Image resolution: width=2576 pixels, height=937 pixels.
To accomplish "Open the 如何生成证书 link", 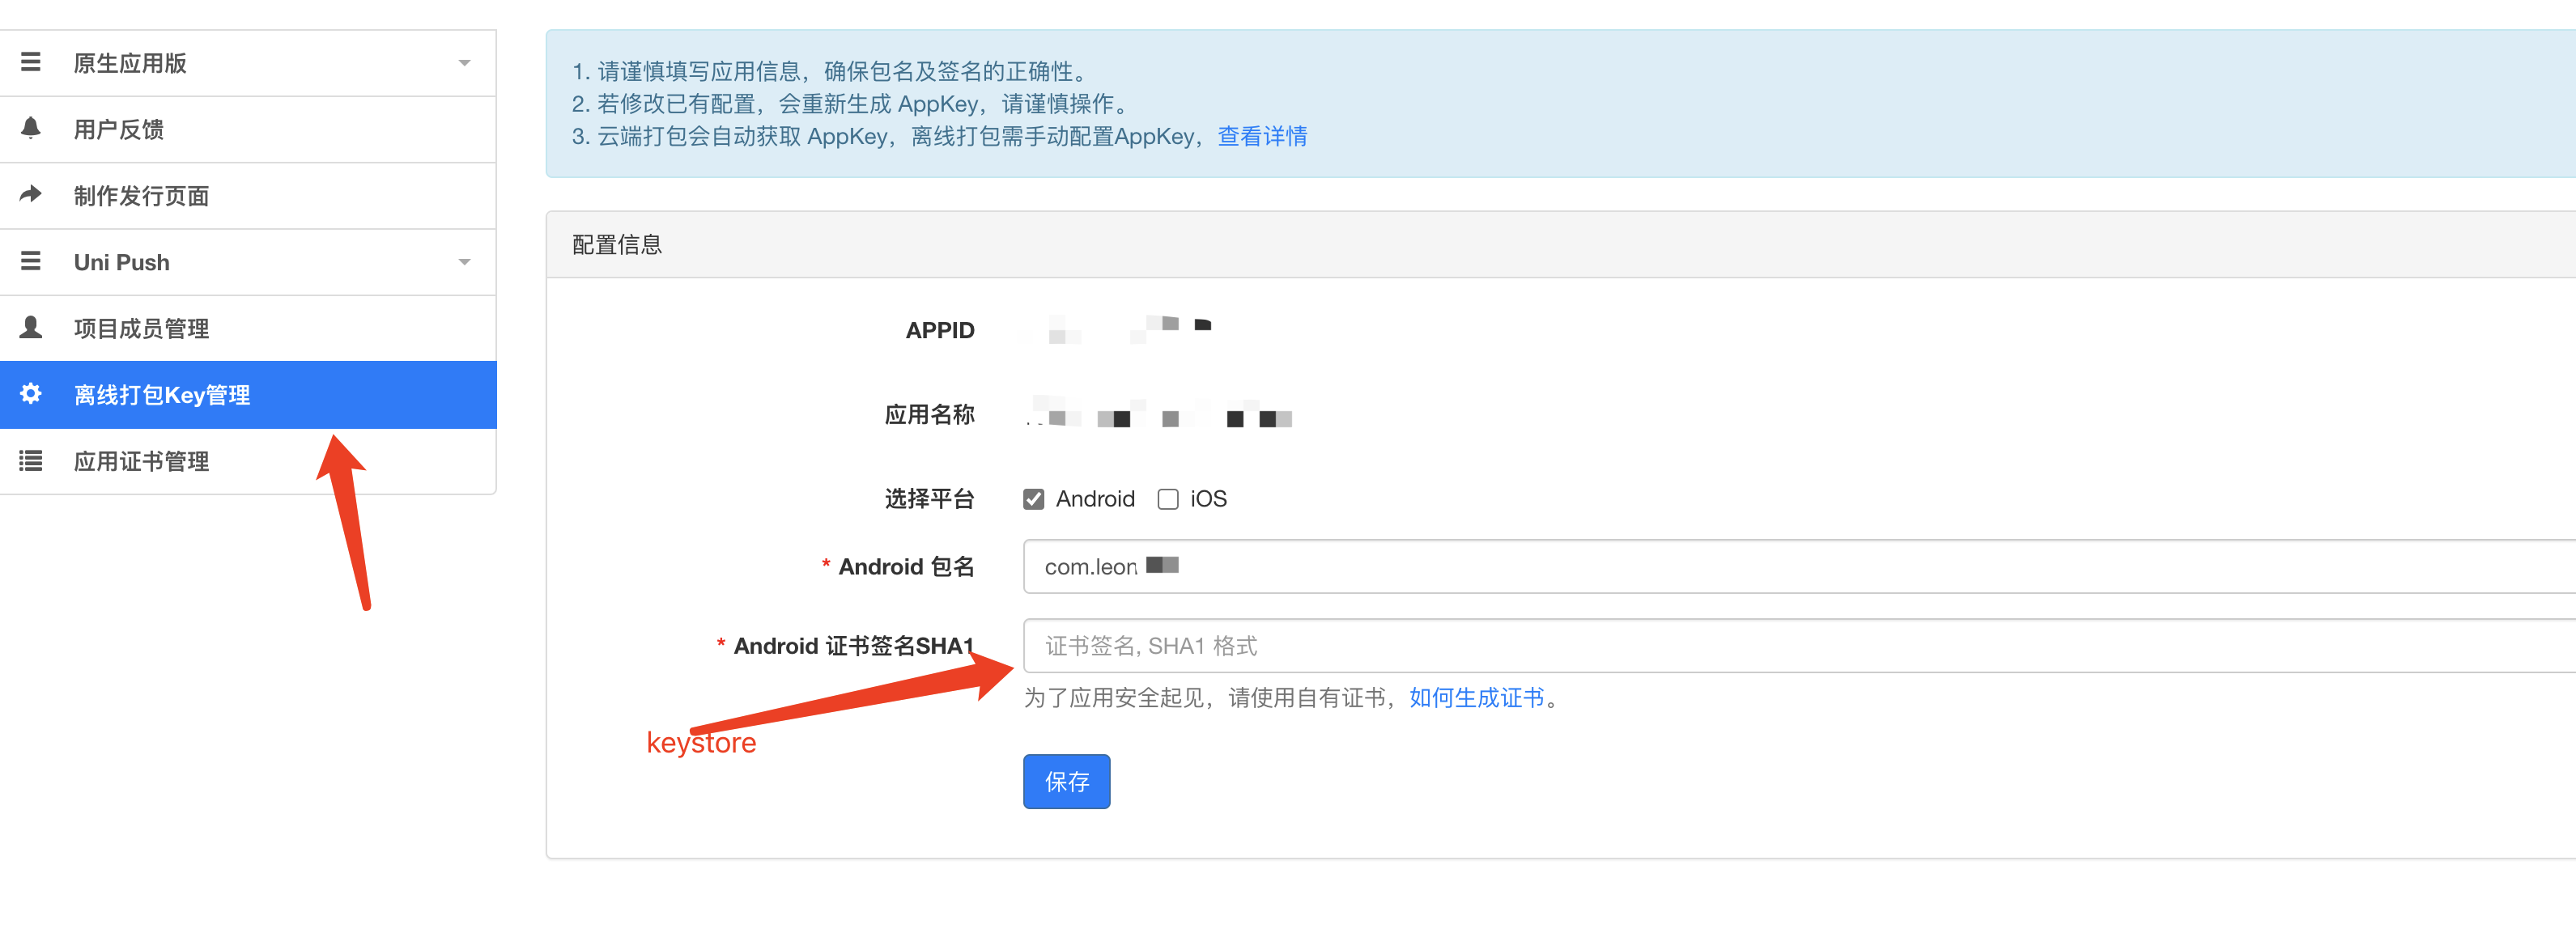I will (1476, 697).
